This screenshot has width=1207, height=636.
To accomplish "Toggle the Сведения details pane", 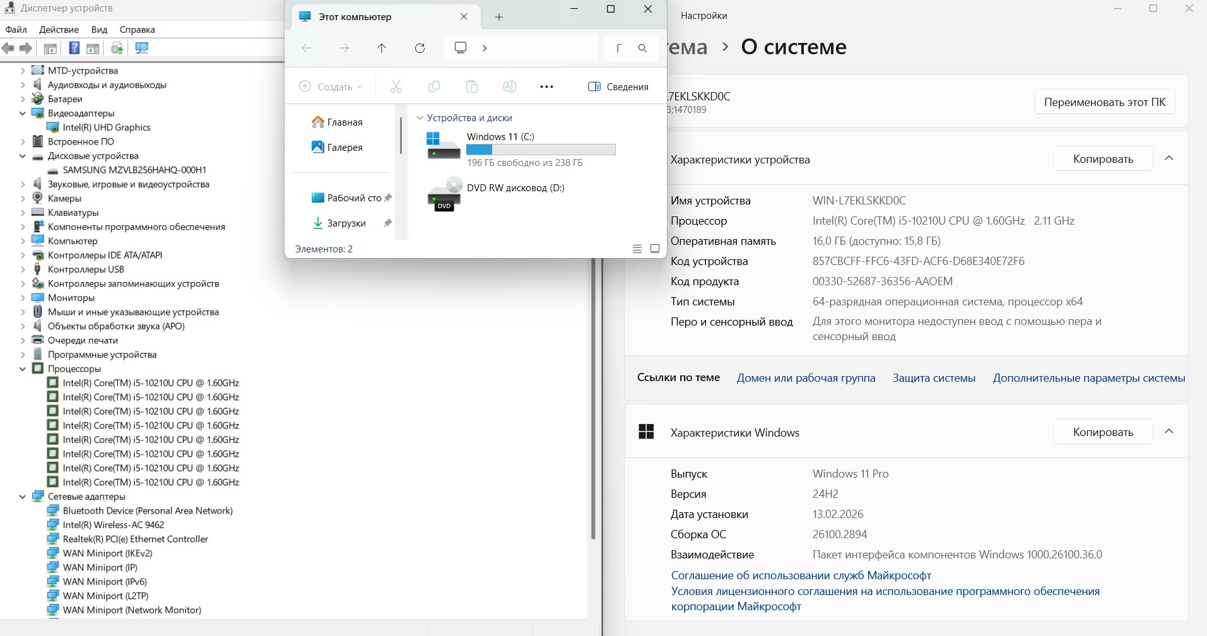I will 618,87.
